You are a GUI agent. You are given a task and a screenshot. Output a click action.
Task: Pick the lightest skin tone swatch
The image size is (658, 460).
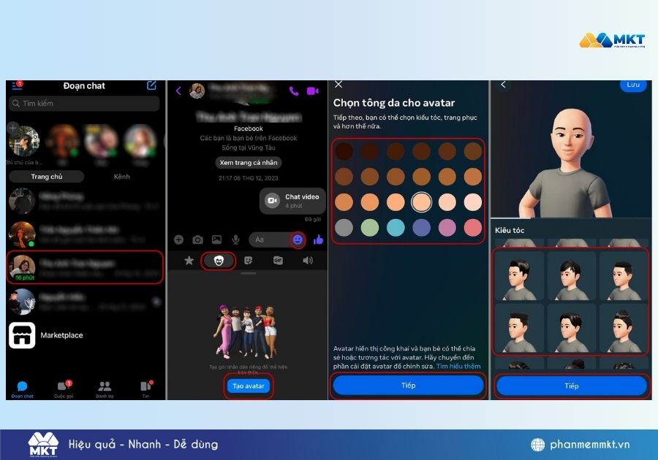pyautogui.click(x=473, y=202)
